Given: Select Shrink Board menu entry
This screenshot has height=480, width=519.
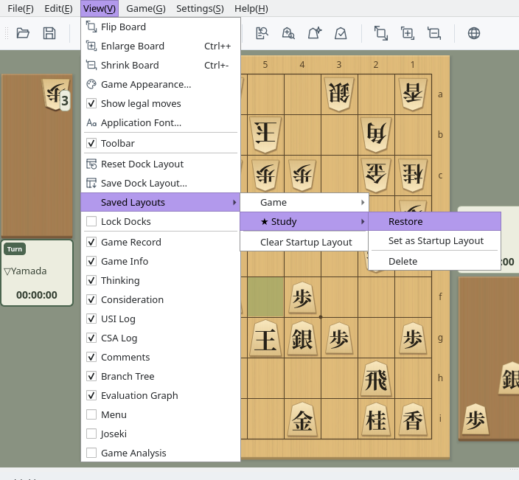Looking at the screenshot, I should (x=161, y=65).
